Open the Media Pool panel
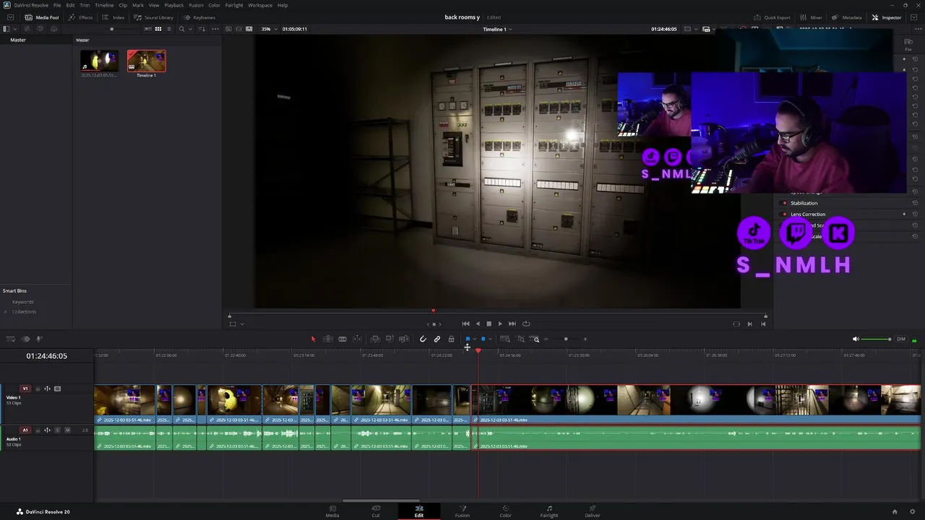This screenshot has height=520, width=925. coord(42,17)
